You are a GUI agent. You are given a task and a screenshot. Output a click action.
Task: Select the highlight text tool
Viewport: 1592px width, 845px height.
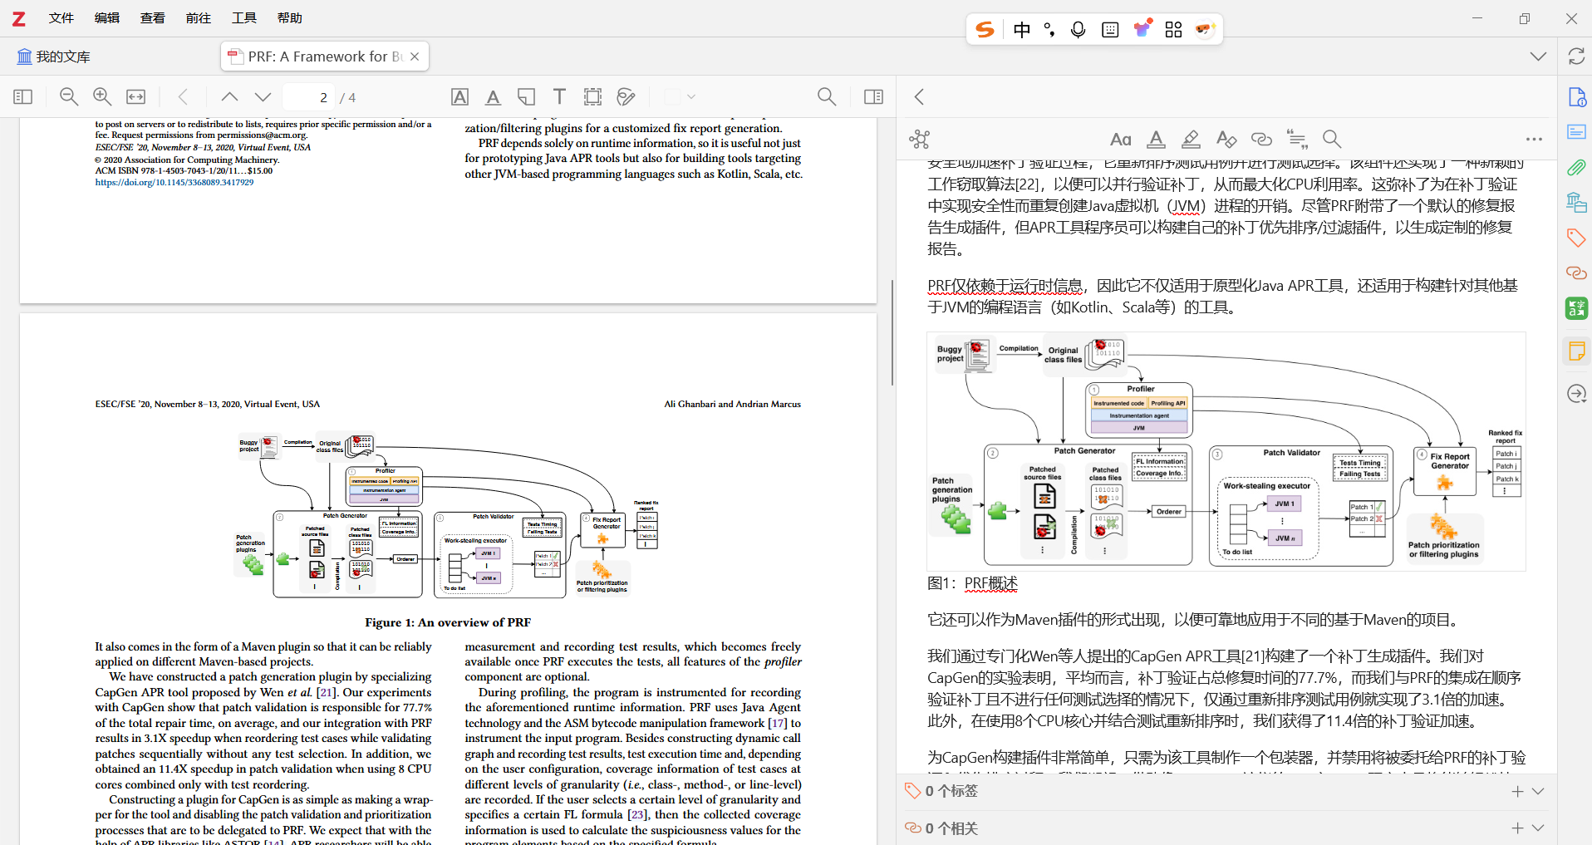[x=459, y=97]
